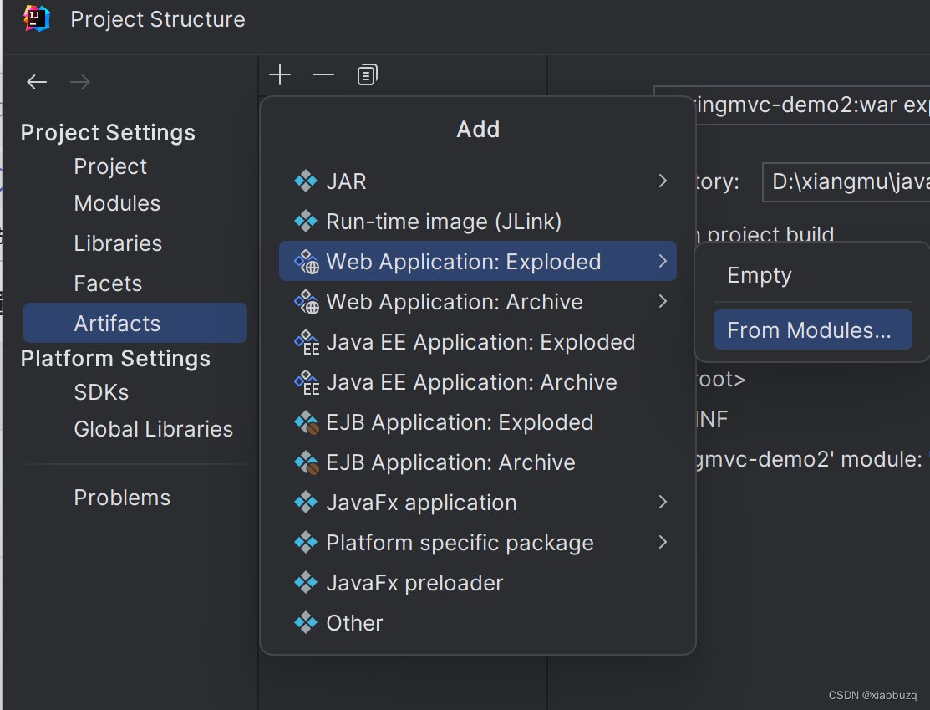This screenshot has height=710, width=930.
Task: Expand Platform specific package submenu arrow
Action: click(663, 543)
